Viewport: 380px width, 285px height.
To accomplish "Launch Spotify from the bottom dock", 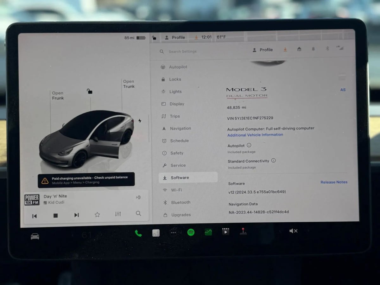I will (x=191, y=232).
